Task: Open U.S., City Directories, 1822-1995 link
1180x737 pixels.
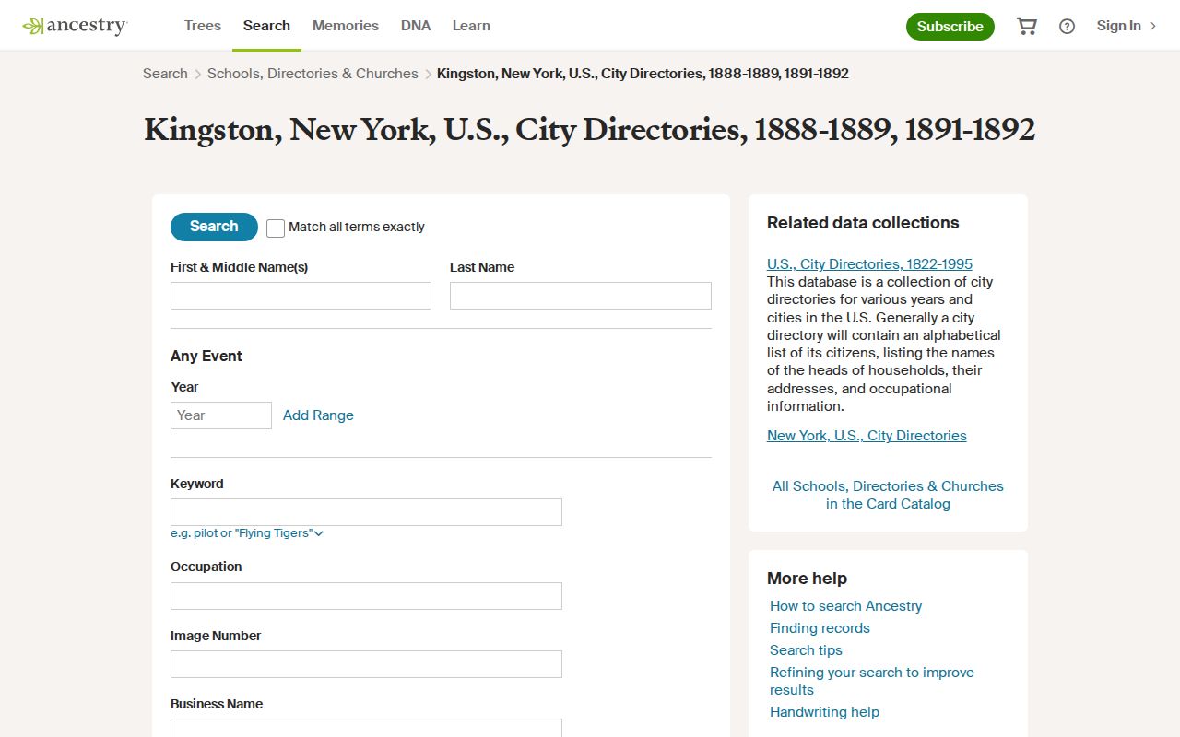Action: (x=869, y=264)
